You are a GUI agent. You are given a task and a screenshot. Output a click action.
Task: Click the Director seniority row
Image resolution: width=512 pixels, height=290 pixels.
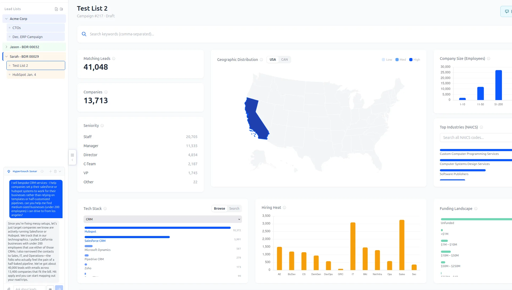(141, 155)
